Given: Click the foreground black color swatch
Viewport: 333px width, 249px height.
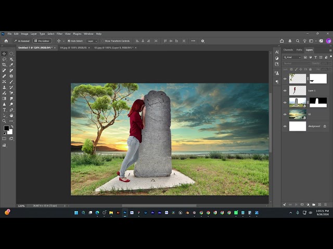Looking at the screenshot, I should coord(6,128).
